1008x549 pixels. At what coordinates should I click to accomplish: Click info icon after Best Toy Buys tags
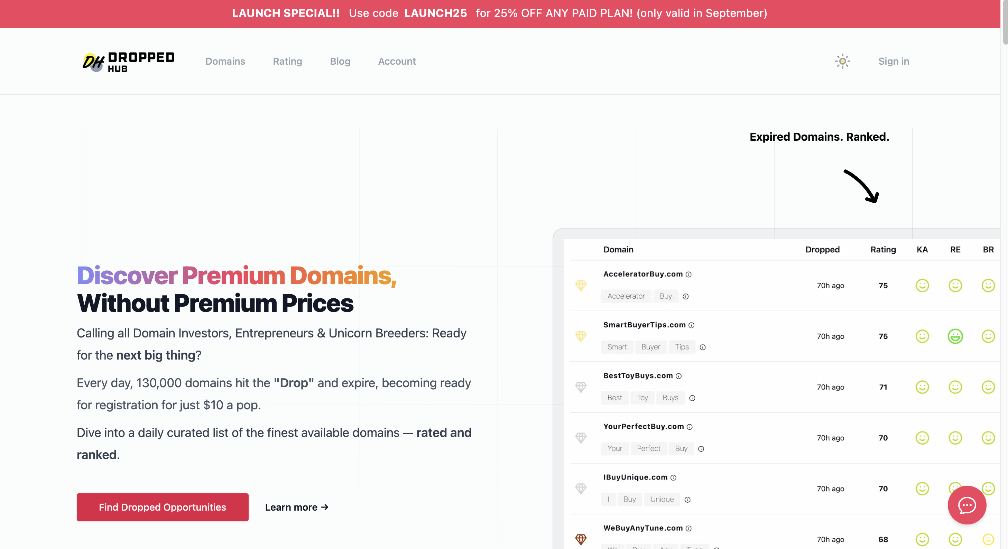(692, 398)
